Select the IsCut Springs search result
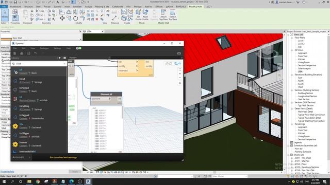Image resolution: width=330 pixels, height=185 pixels. 39,81
